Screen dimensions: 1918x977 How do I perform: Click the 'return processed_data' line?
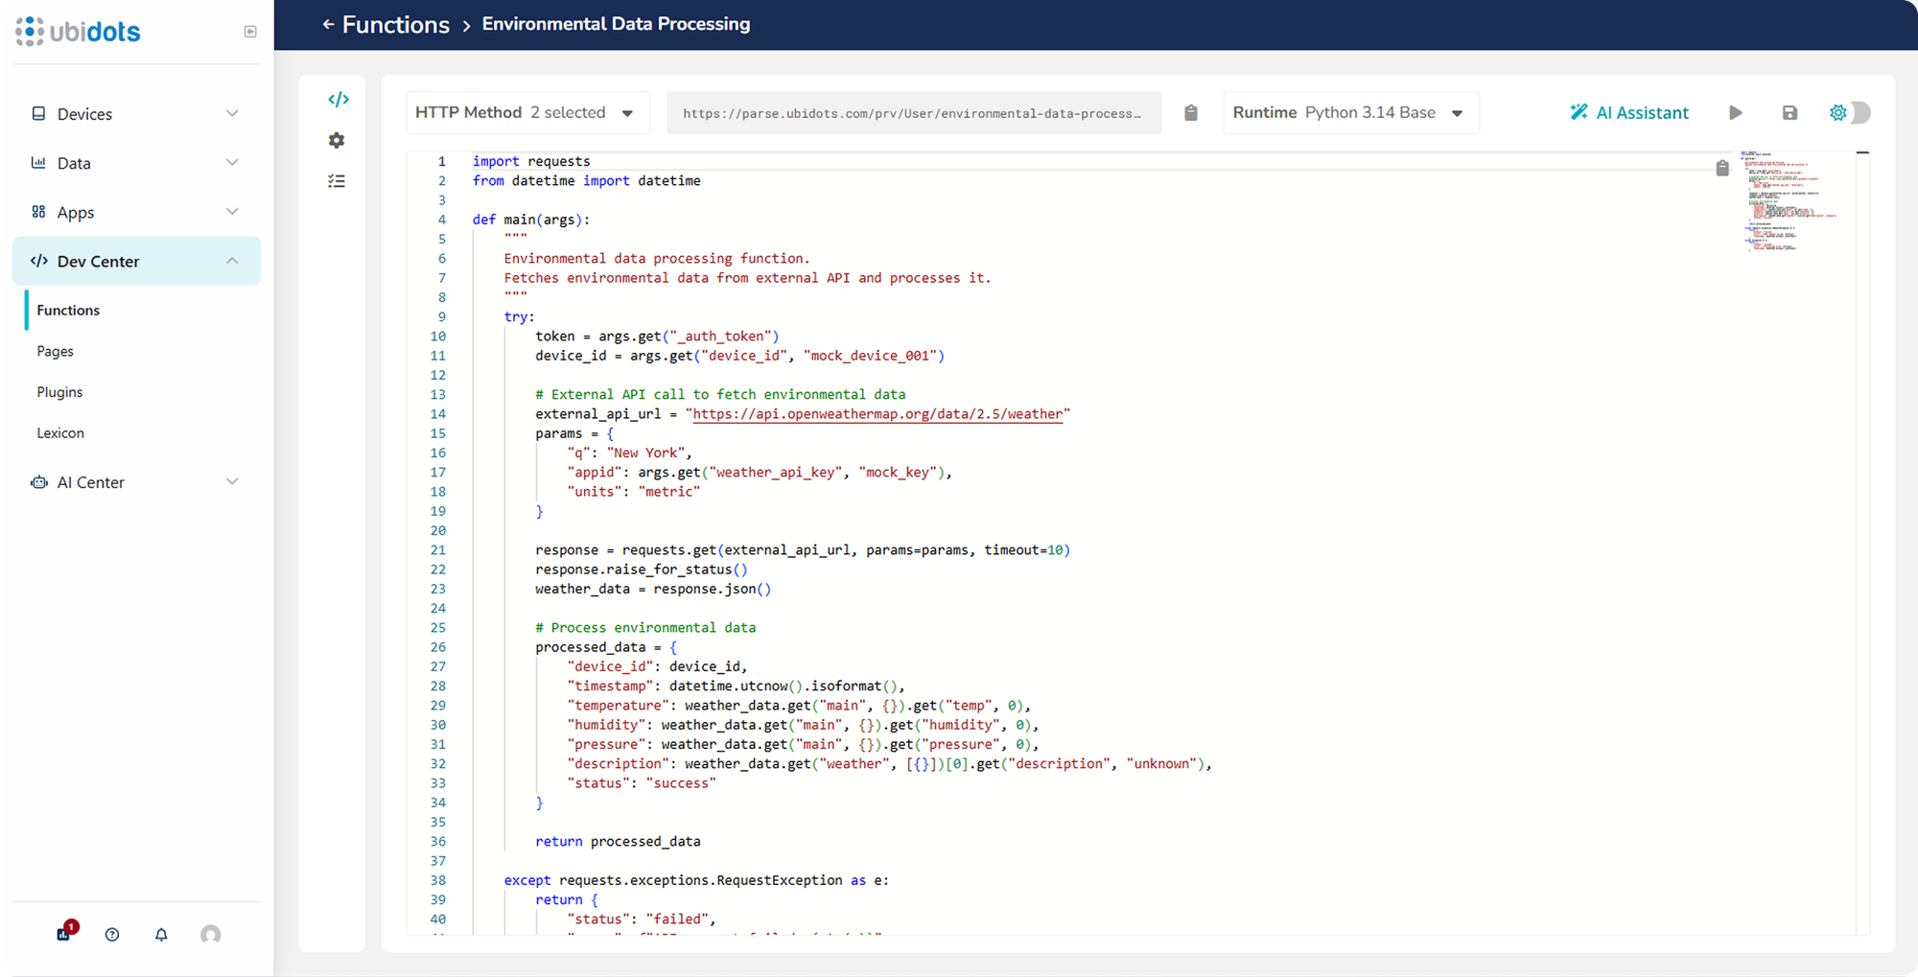[618, 842]
